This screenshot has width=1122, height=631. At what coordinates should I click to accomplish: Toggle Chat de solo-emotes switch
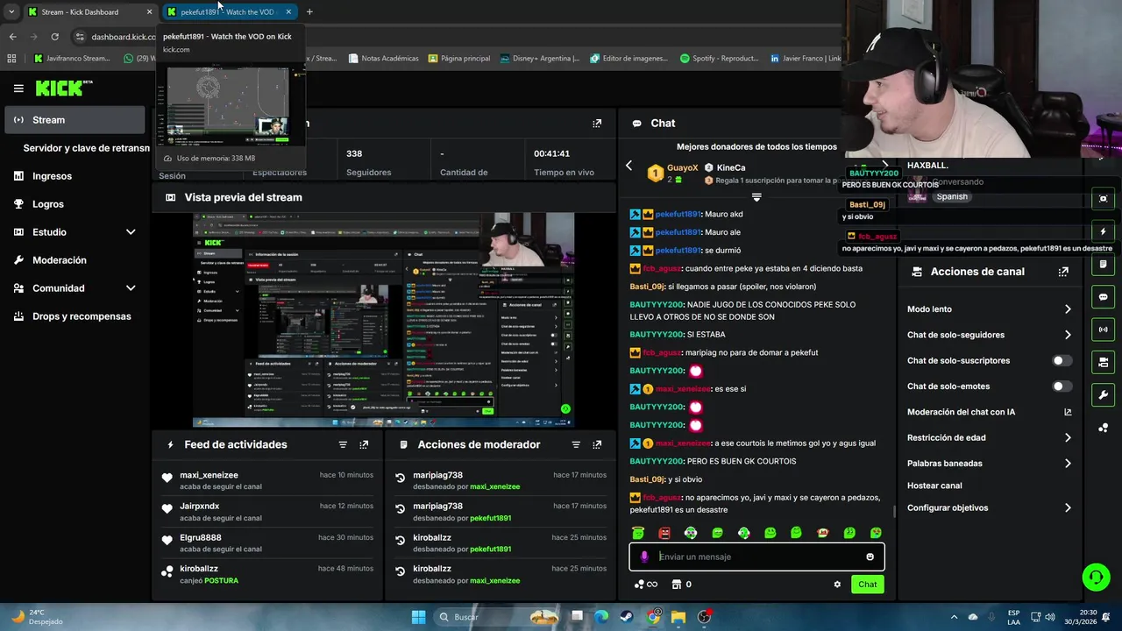(x=1062, y=386)
